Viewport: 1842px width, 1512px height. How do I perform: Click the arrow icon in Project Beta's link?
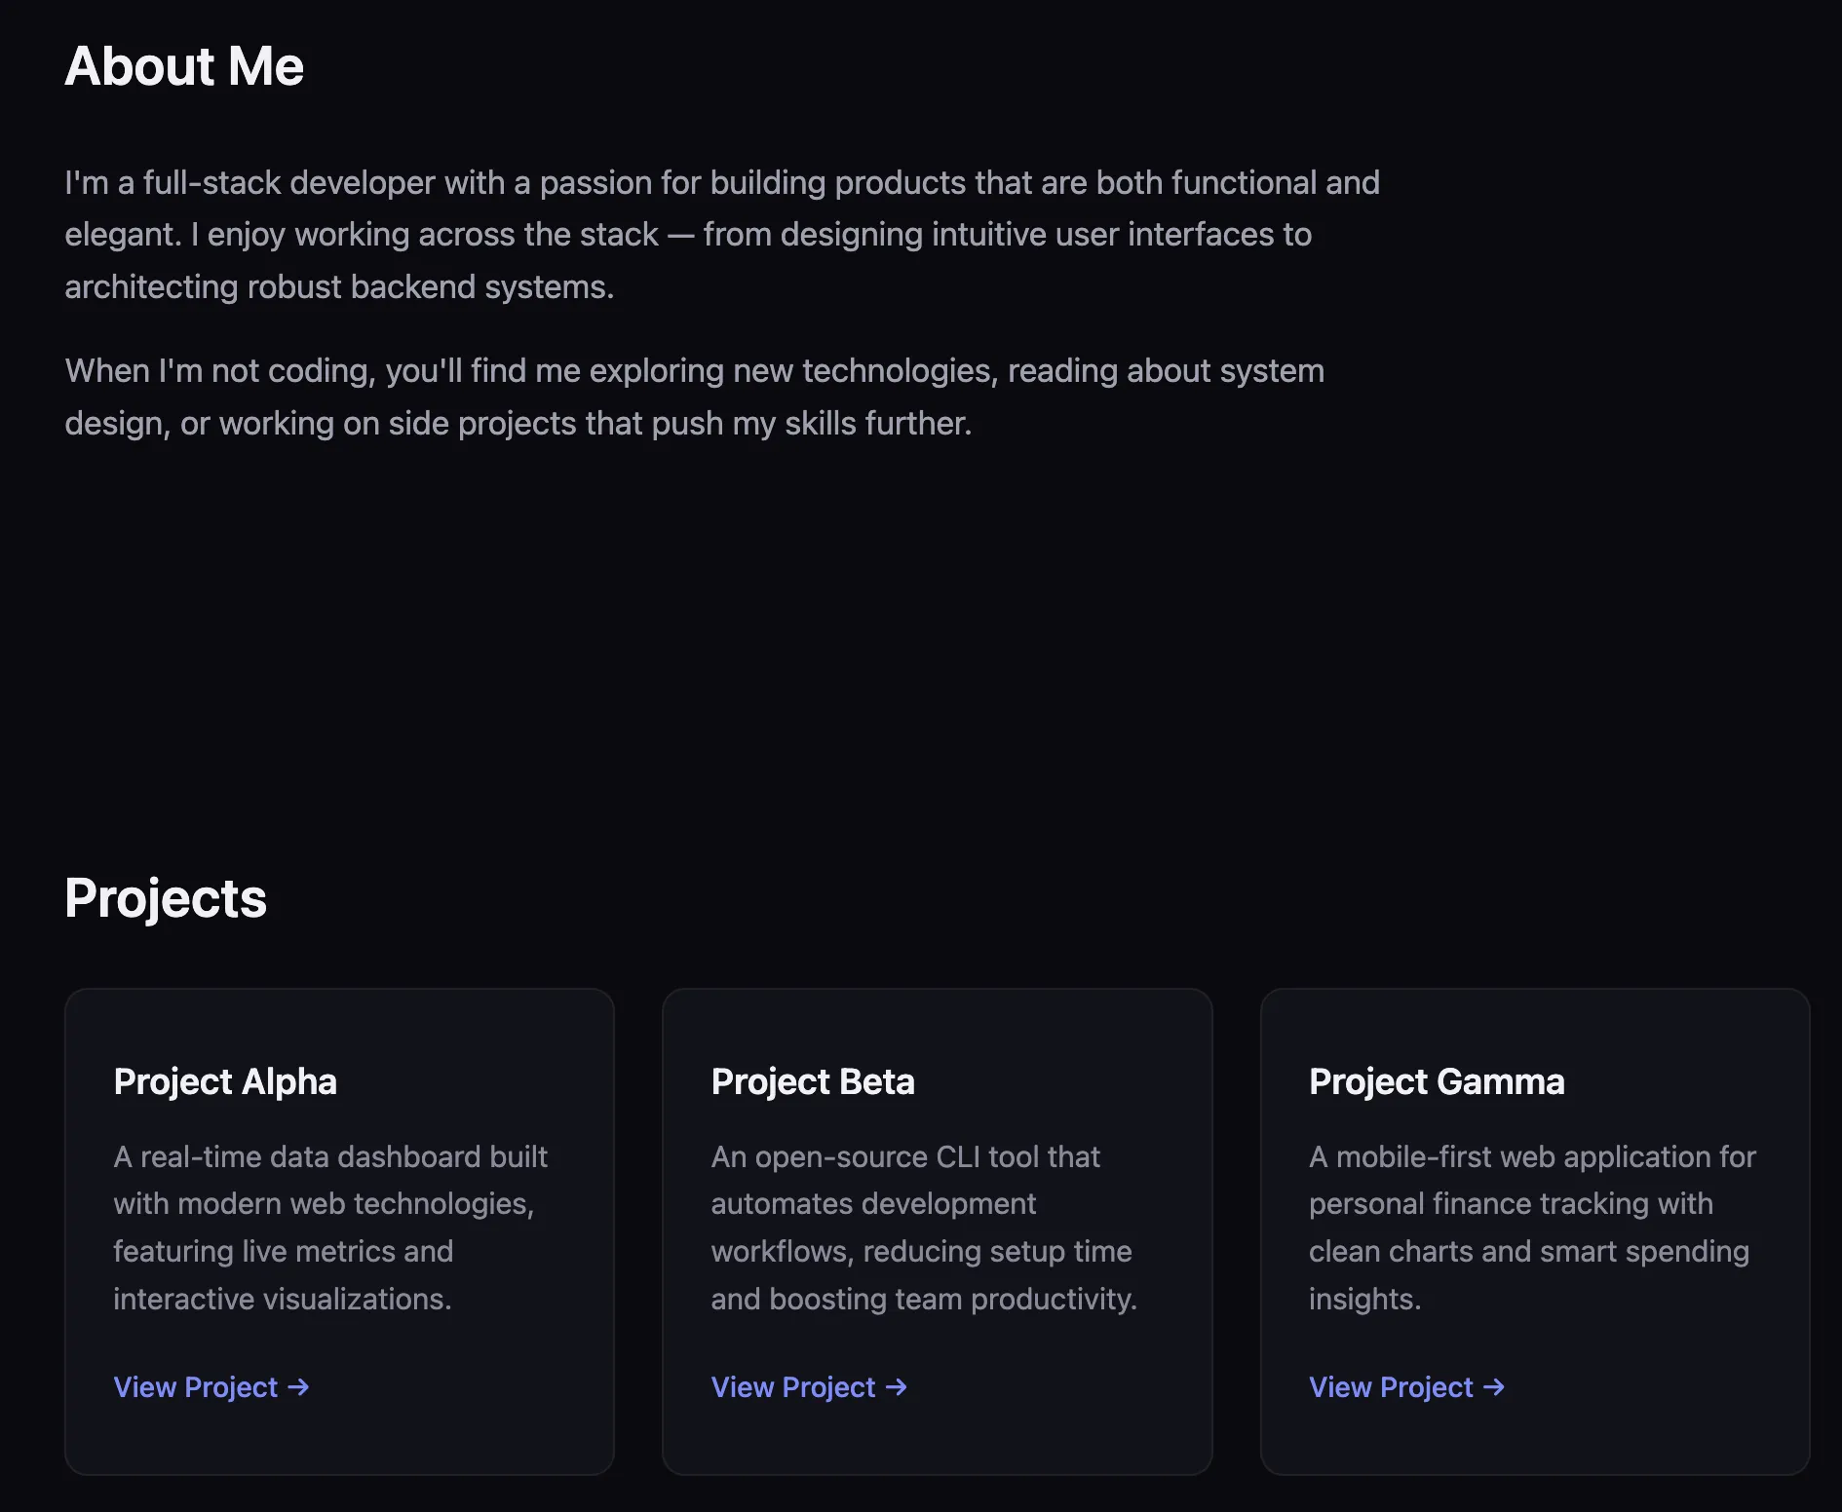(898, 1386)
